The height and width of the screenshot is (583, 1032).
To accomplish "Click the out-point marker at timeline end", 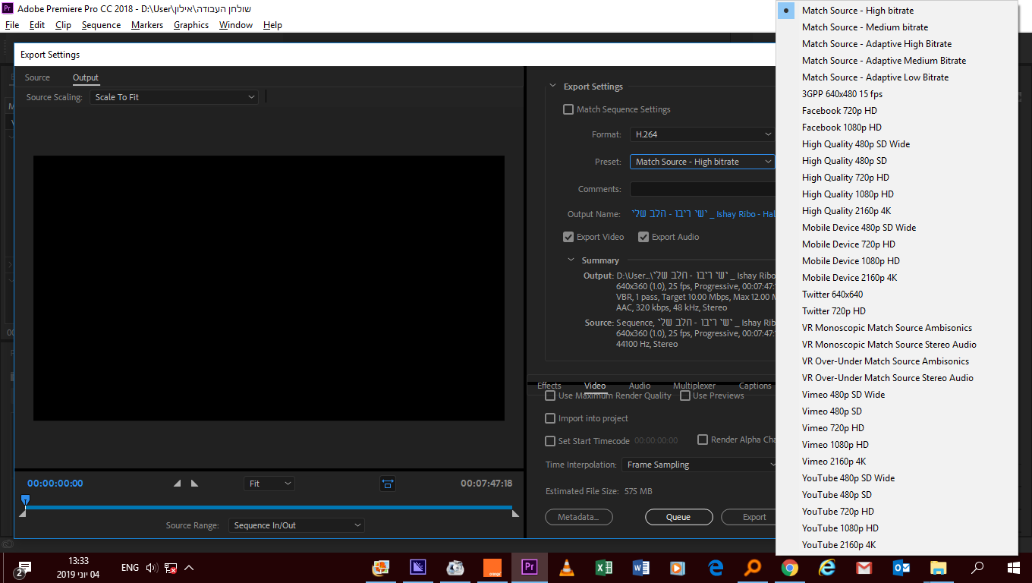I will pos(515,514).
